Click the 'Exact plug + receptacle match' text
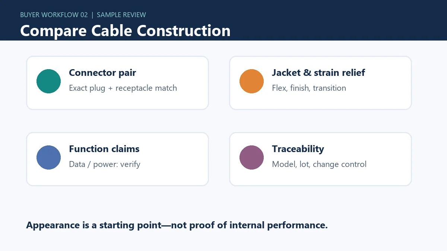 pos(123,88)
